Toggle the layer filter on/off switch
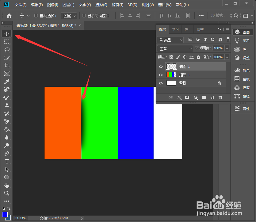Viewport: 256px width, 222px height. tap(228, 39)
